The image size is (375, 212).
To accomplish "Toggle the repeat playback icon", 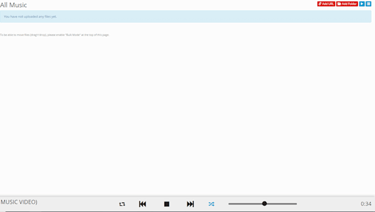I will point(122,204).
